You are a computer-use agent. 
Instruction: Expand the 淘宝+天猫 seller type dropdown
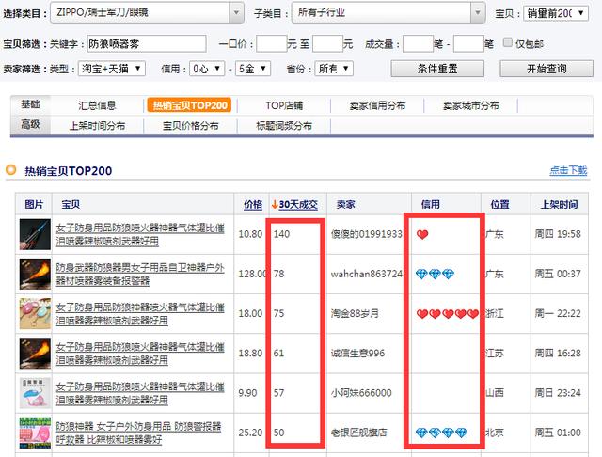click(112, 69)
